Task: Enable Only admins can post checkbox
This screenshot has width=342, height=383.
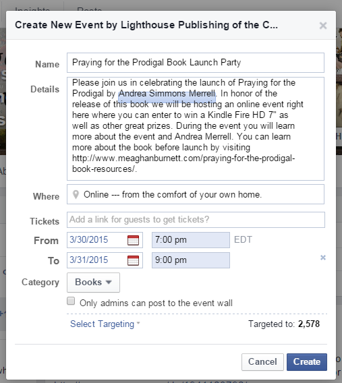Action: pyautogui.click(x=71, y=301)
